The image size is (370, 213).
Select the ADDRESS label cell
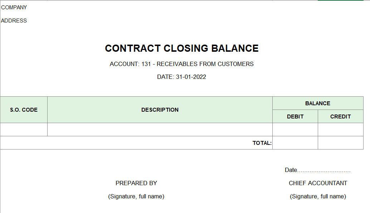14,21
